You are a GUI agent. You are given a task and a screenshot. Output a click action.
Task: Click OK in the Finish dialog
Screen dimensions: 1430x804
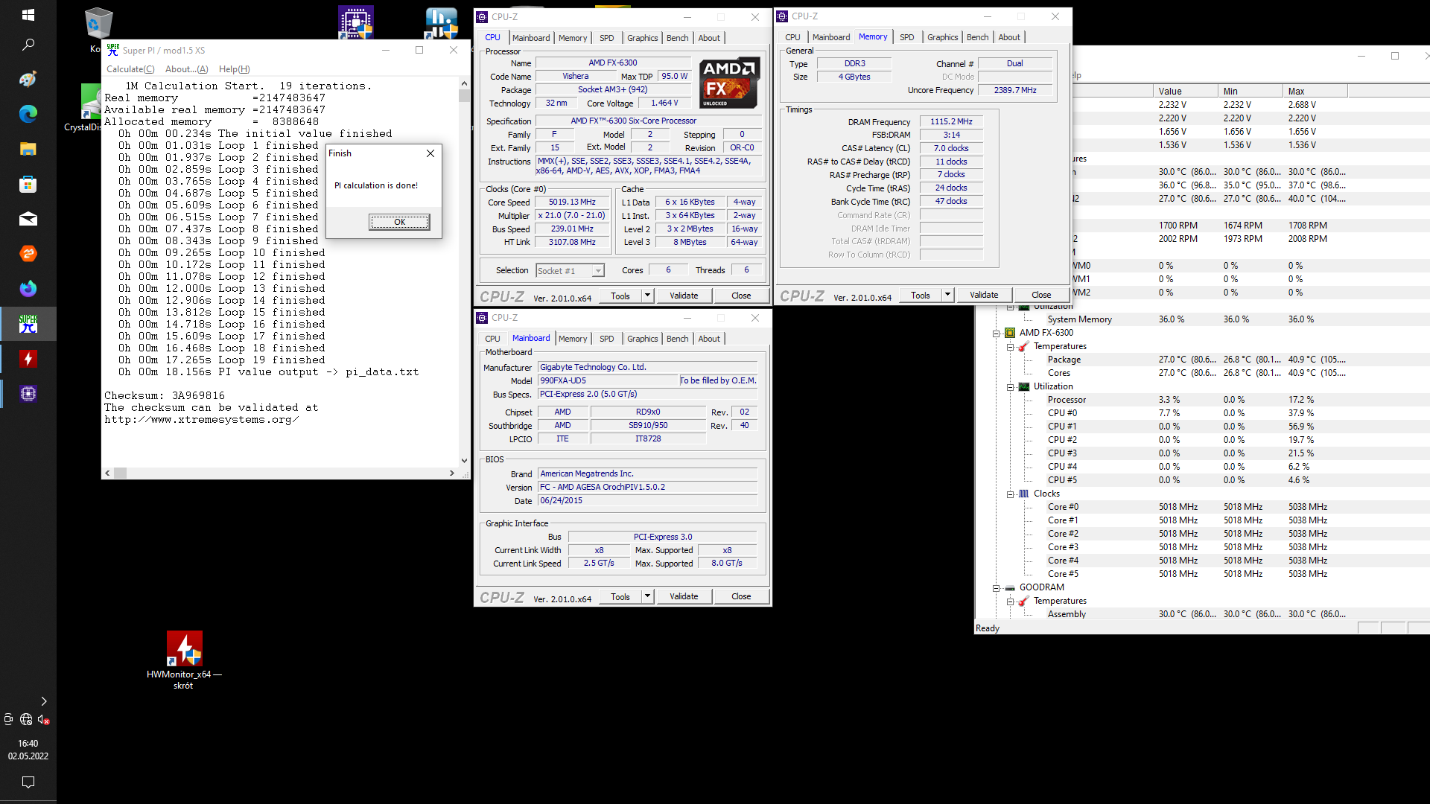(x=399, y=222)
